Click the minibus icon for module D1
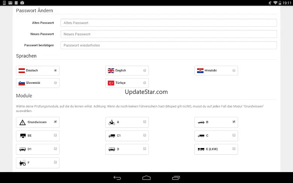Image resolution: width=293 pixels, height=183 pixels. [x=23, y=149]
